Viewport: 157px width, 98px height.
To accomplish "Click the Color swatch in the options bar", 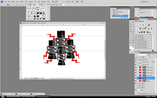I will [64, 5].
